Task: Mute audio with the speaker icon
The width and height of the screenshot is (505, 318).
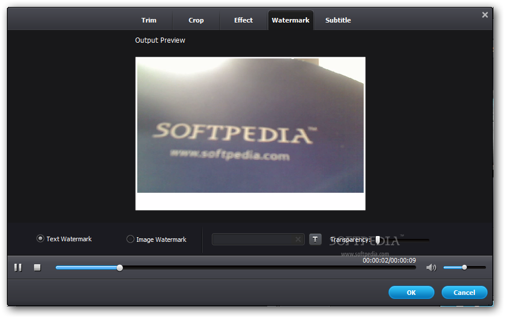Action: [431, 267]
